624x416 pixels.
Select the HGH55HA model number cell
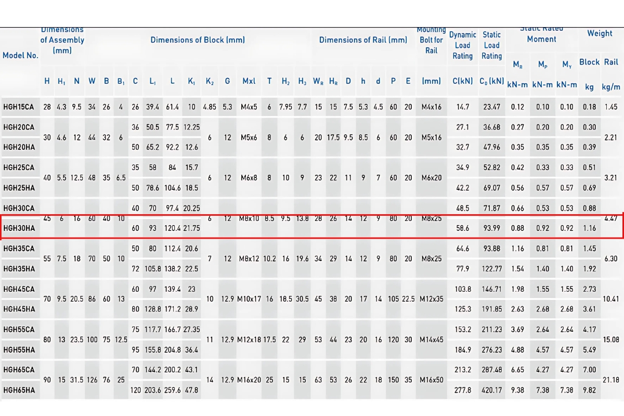(19, 349)
